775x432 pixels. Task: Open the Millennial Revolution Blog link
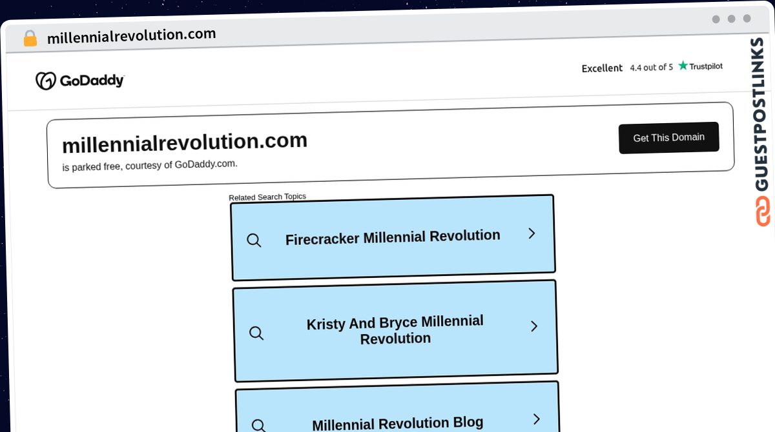[x=397, y=407]
